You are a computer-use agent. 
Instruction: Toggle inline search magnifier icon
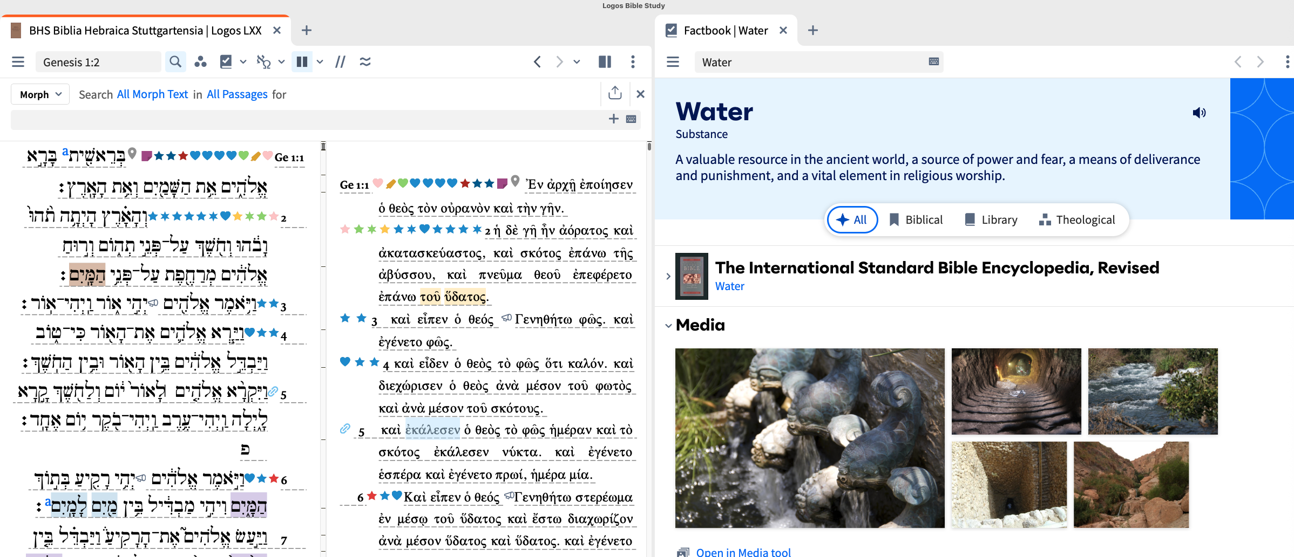click(175, 62)
